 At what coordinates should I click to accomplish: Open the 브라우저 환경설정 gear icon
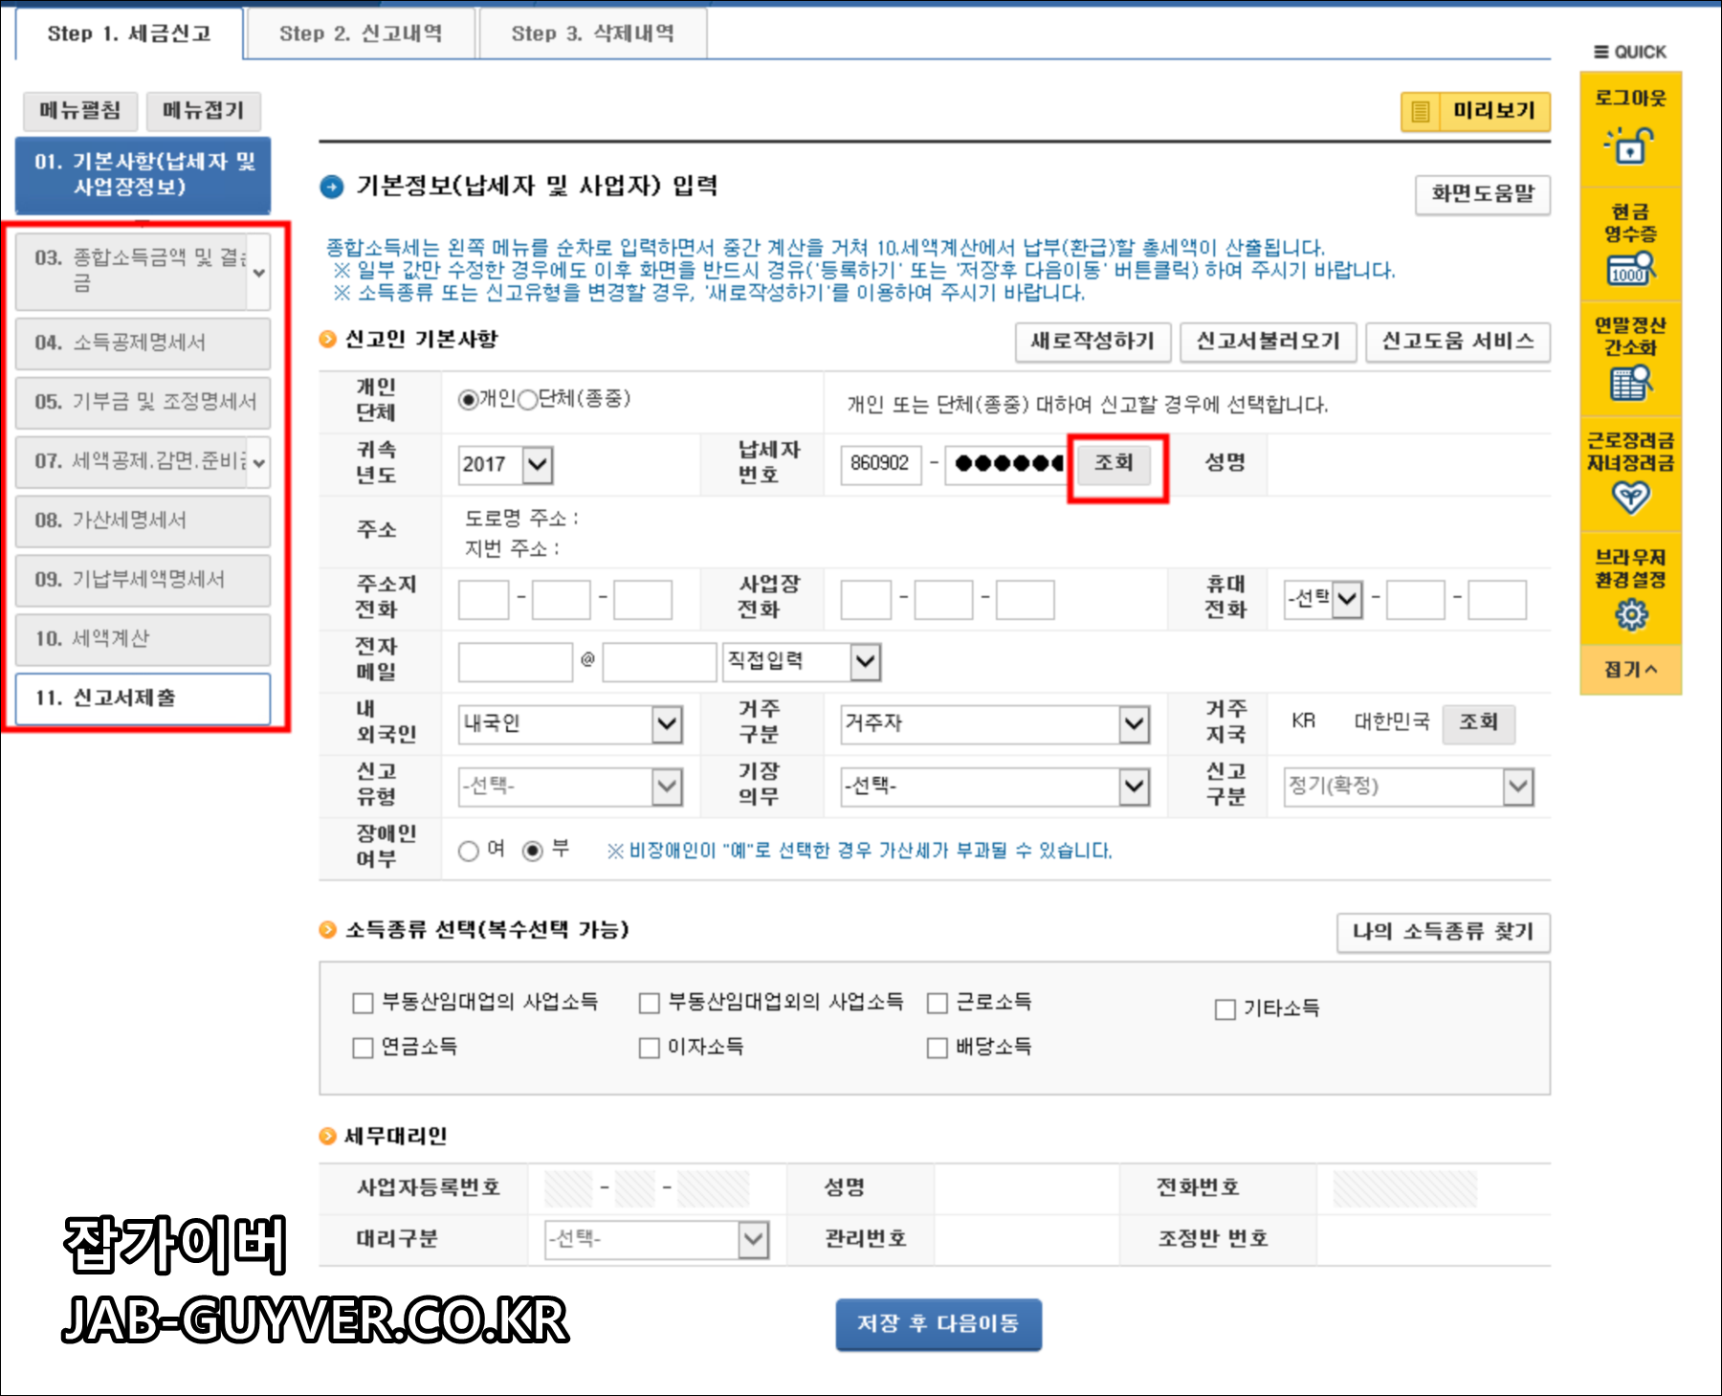(x=1631, y=612)
